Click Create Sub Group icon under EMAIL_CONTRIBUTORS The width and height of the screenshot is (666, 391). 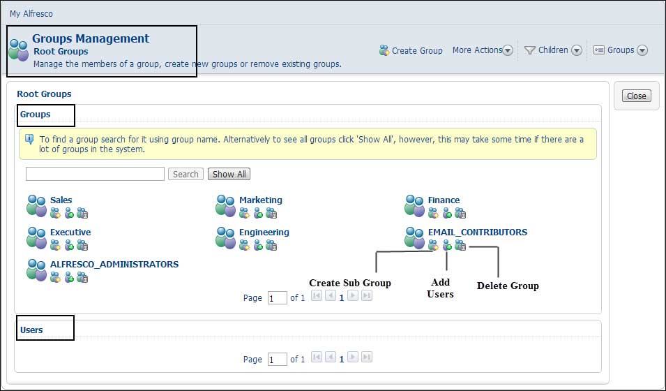pyautogui.click(x=433, y=246)
